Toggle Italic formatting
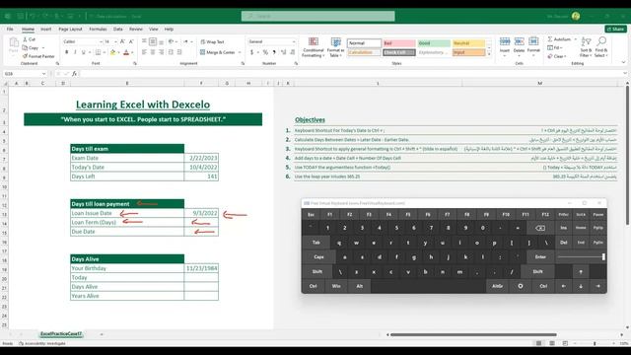 coord(75,52)
